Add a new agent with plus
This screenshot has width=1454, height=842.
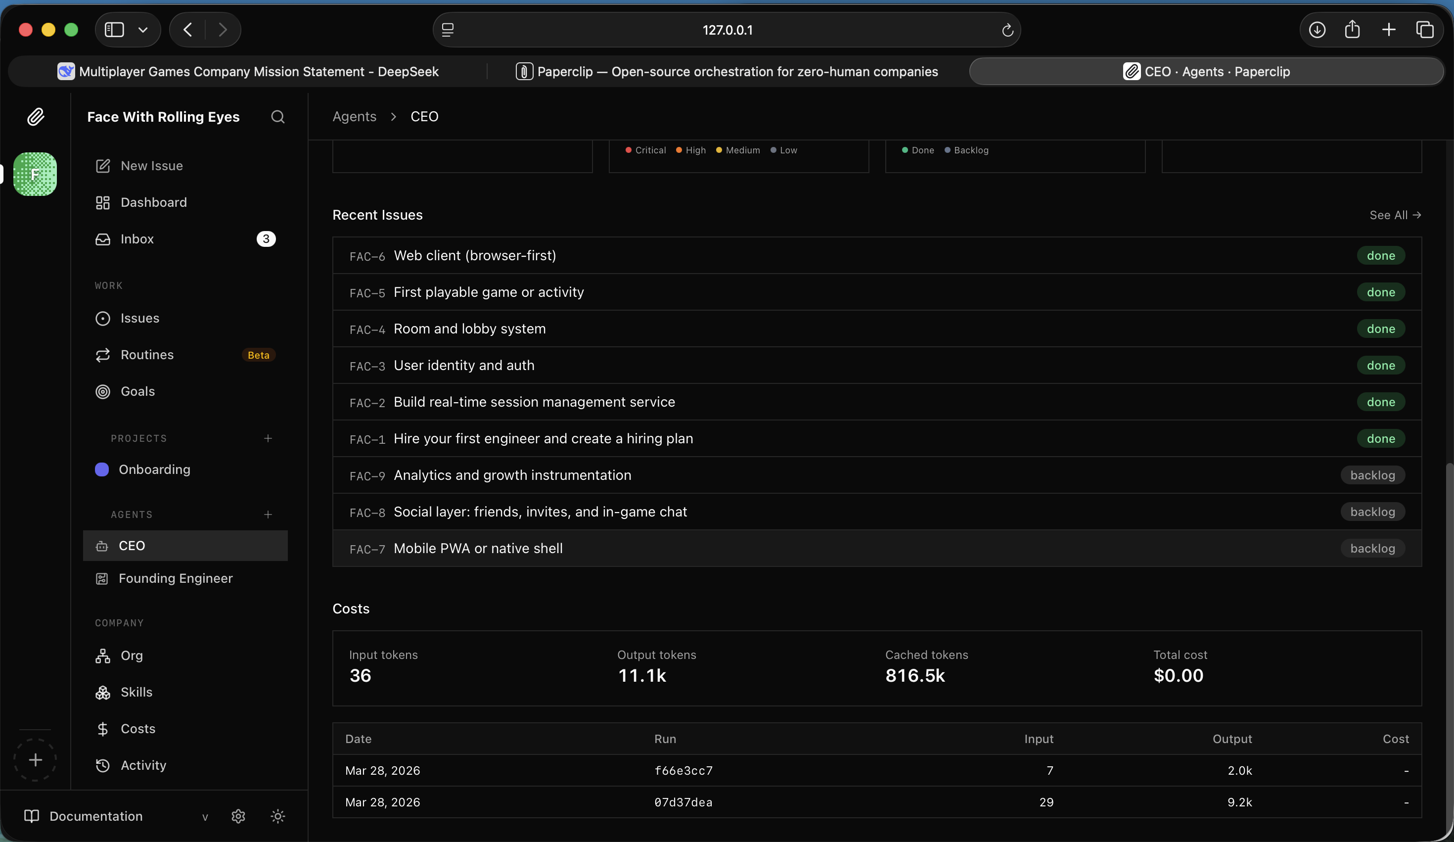click(x=268, y=514)
